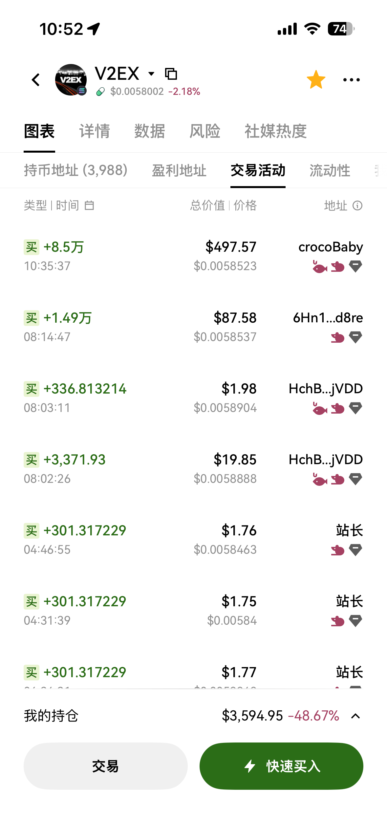Viewport: 387px width, 839px height.
Task: Tap the info icon next to 地址
Action: pyautogui.click(x=357, y=206)
